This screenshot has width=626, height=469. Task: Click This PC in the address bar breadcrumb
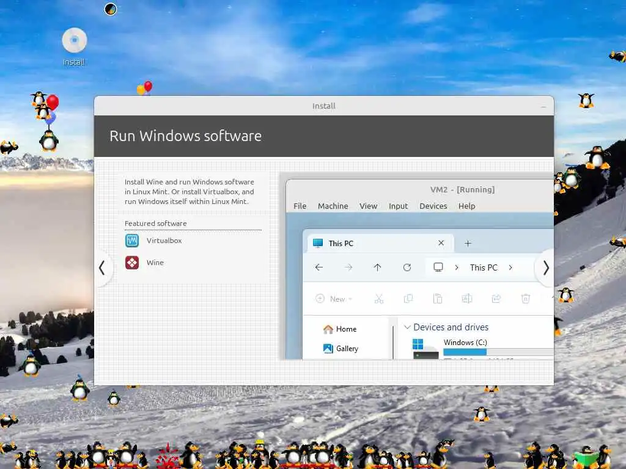pos(484,267)
